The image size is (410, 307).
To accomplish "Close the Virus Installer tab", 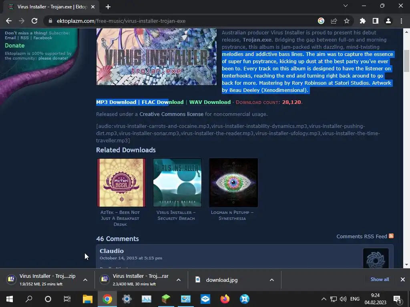I will pyautogui.click(x=93, y=7).
